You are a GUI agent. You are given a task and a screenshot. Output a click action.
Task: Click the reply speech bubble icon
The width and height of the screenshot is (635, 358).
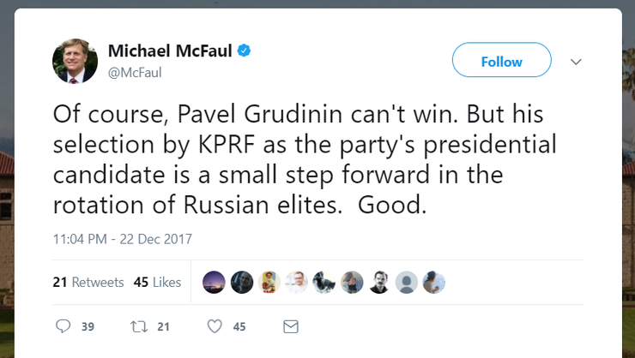point(63,326)
